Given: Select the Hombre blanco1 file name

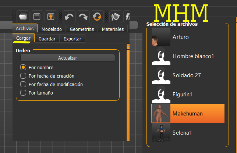Looking at the screenshot, I should (193, 56).
